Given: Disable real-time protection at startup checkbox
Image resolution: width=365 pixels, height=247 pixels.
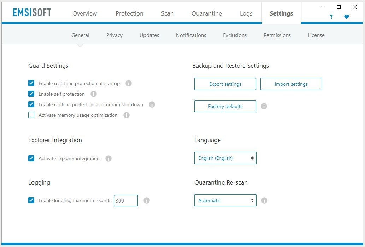Looking at the screenshot, I should pos(31,84).
